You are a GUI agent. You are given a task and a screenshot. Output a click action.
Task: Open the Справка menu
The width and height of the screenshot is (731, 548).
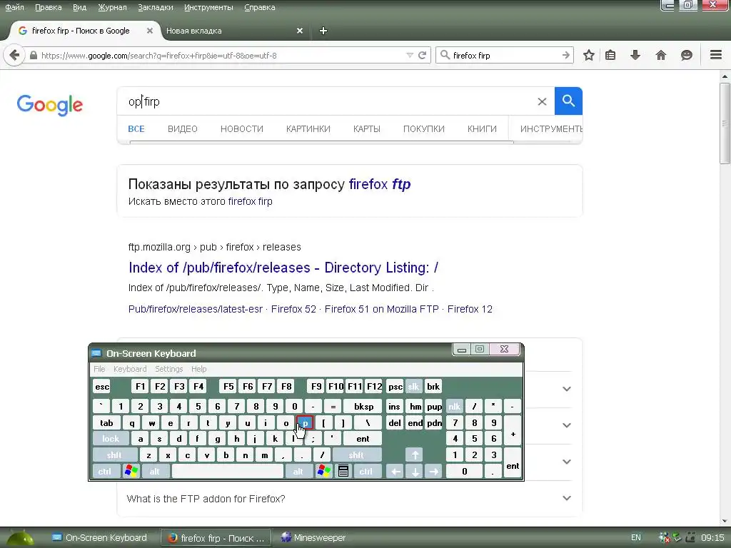(x=259, y=7)
